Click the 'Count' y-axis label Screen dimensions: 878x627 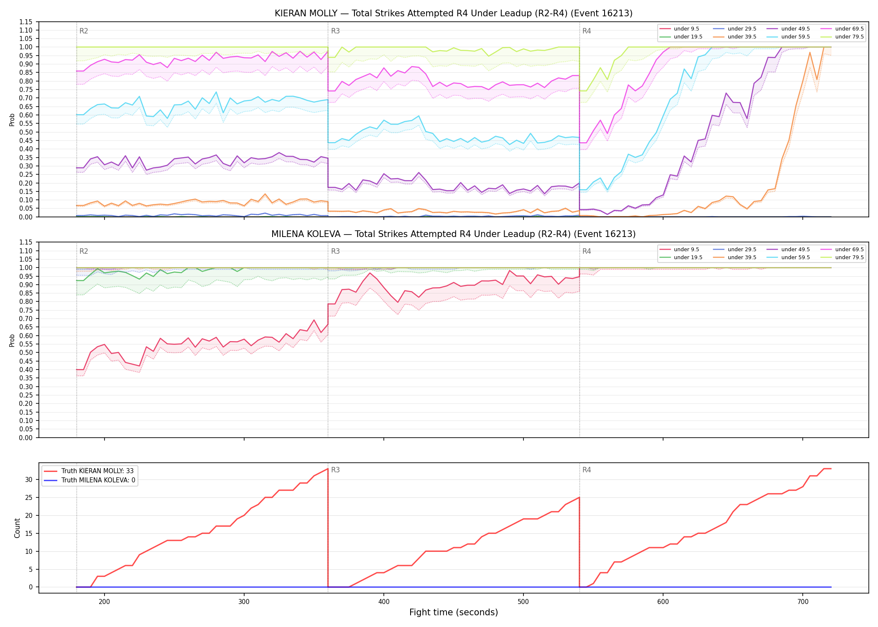pos(17,528)
